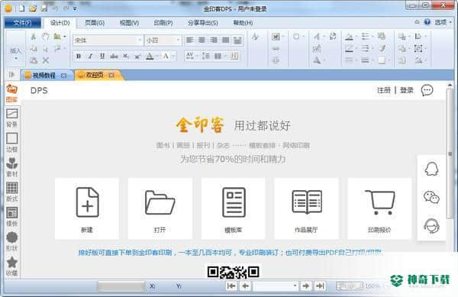
Task: Toggle strikethrough formatting
Action: [x=114, y=56]
